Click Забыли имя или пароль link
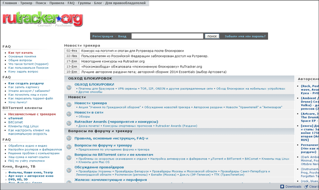This screenshot has height=190, width=319. click(x=245, y=36)
